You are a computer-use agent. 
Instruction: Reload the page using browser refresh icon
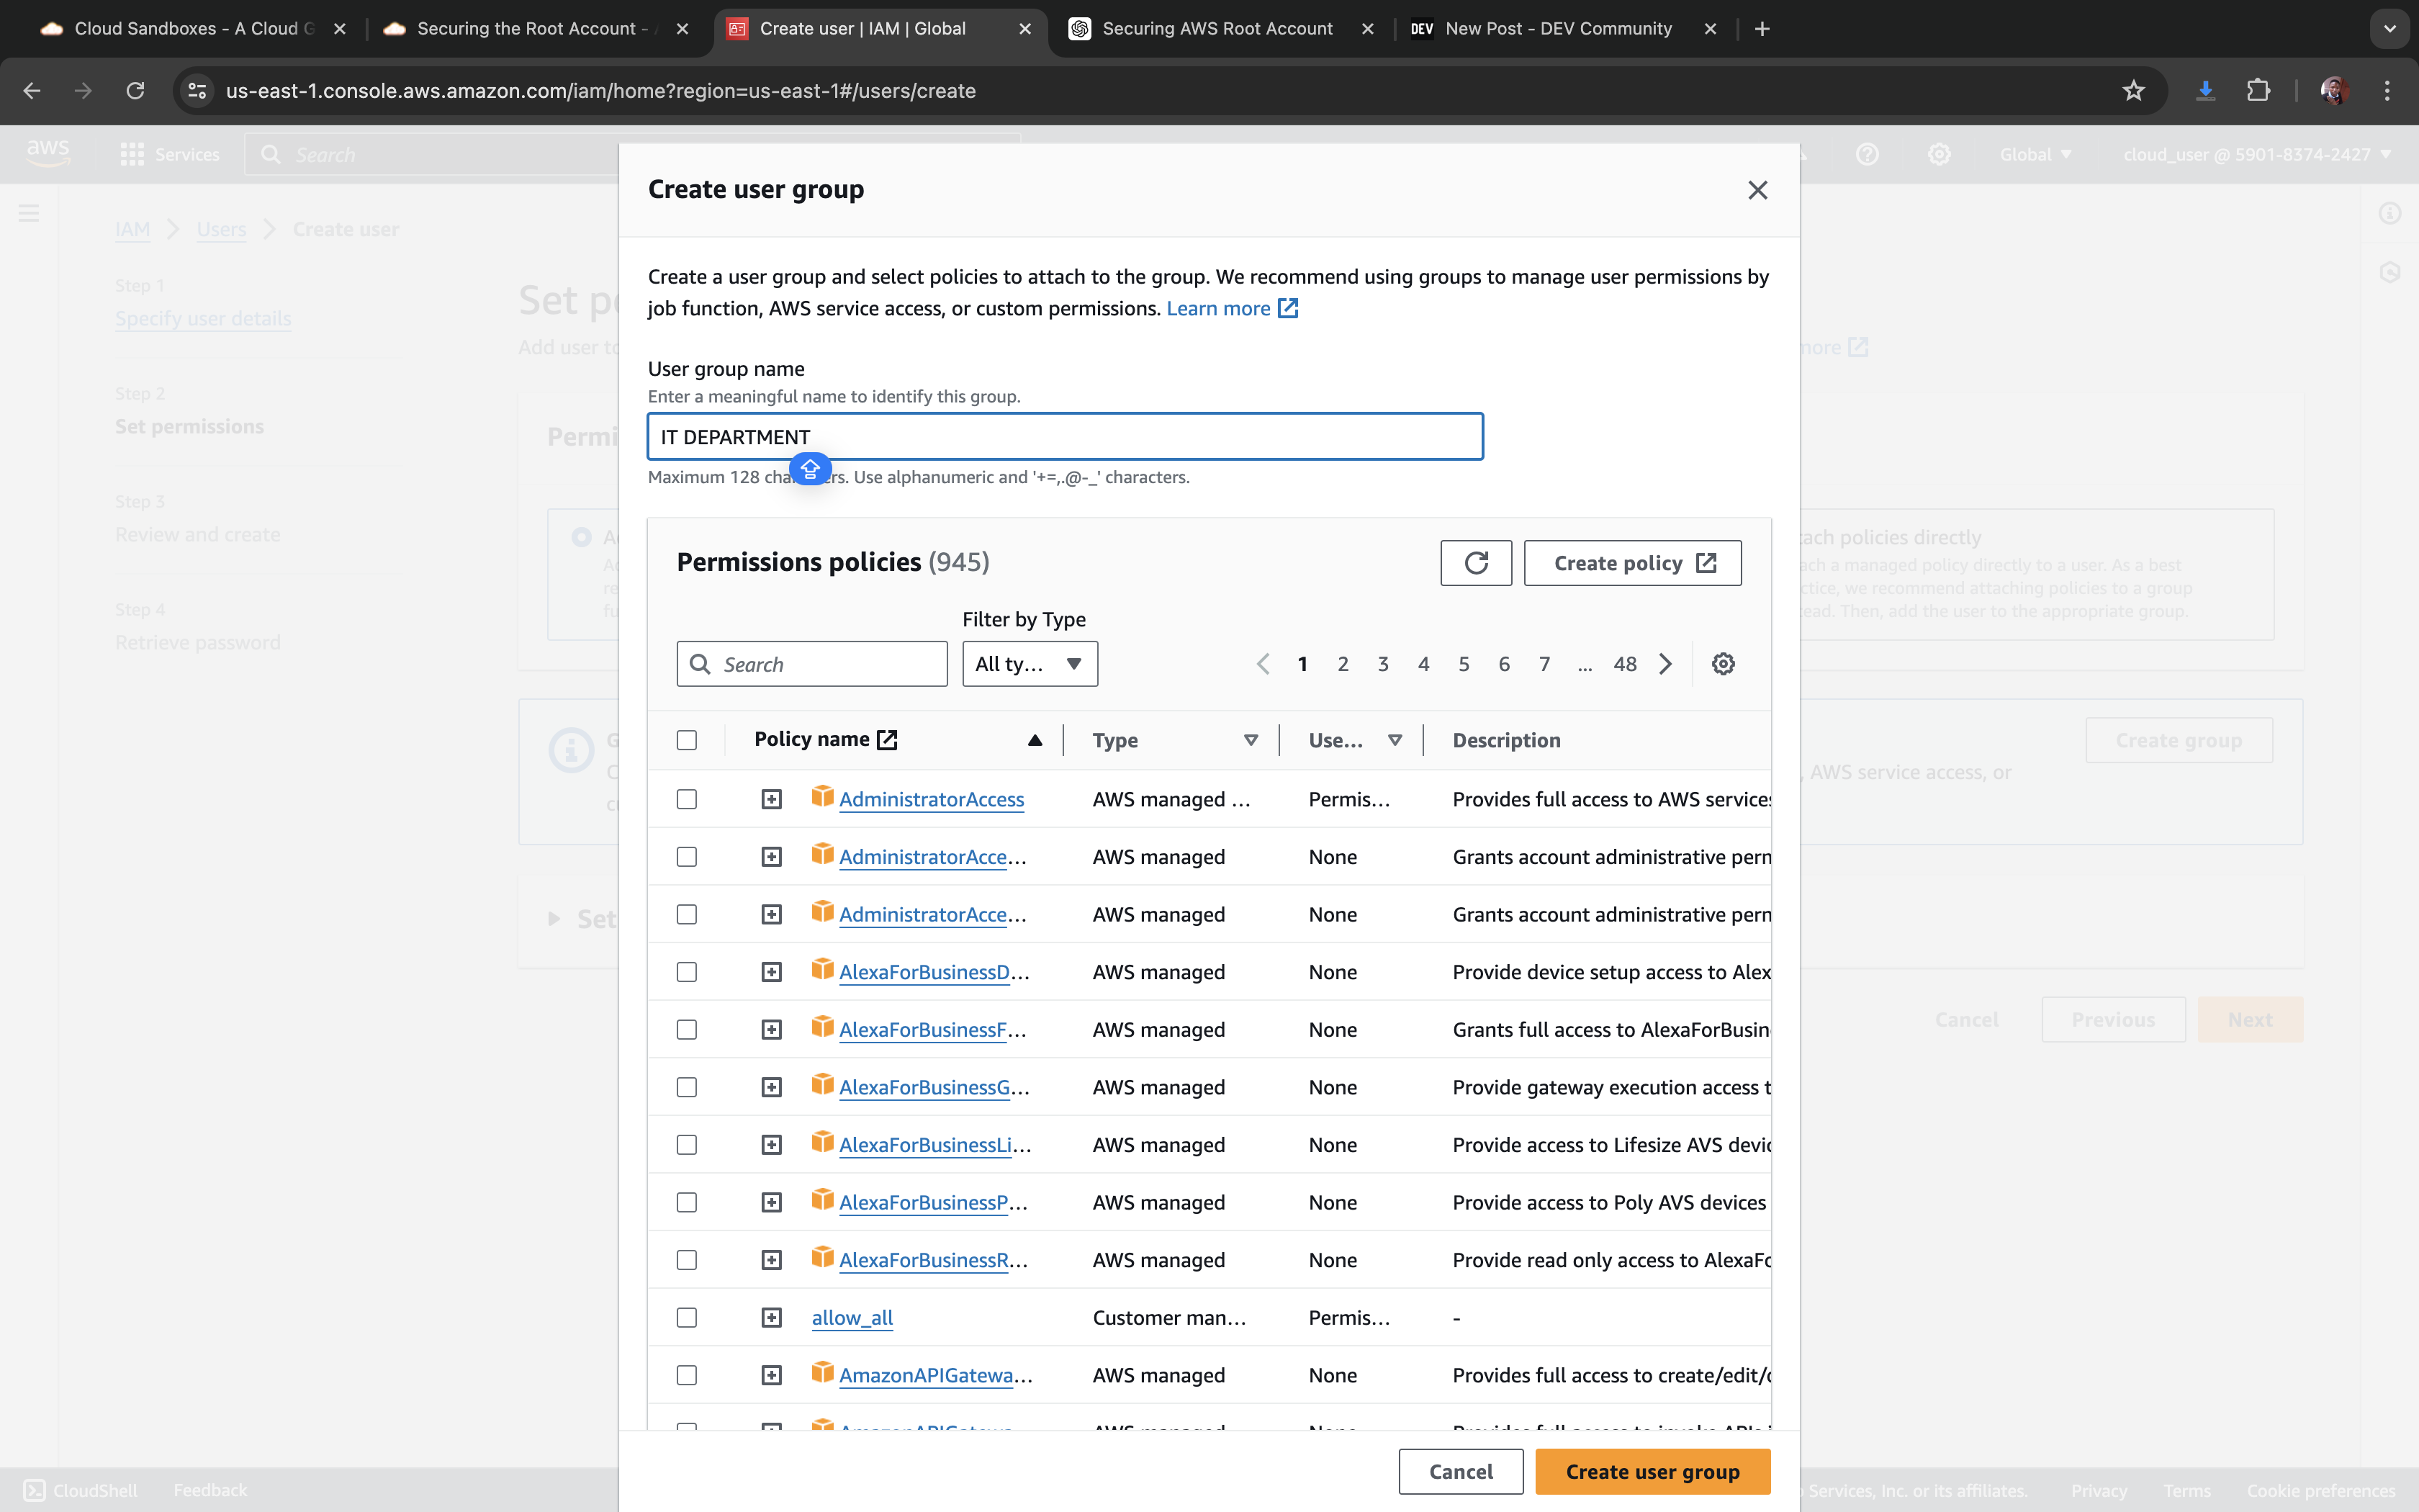click(135, 91)
